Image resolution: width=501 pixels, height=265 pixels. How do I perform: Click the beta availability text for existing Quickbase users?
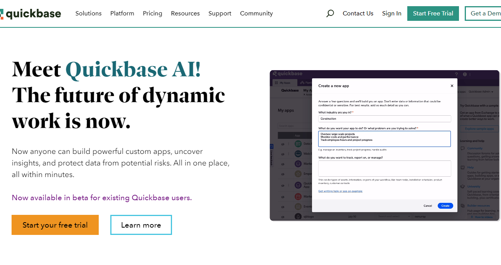point(102,198)
